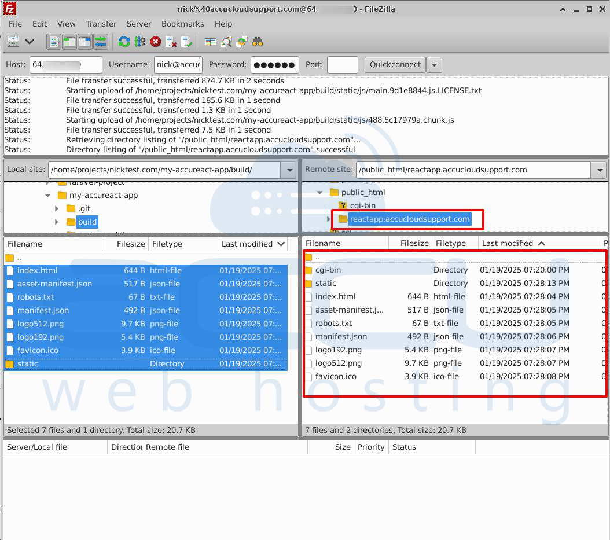Toggle the message log display
The width and height of the screenshot is (610, 540).
click(x=54, y=42)
